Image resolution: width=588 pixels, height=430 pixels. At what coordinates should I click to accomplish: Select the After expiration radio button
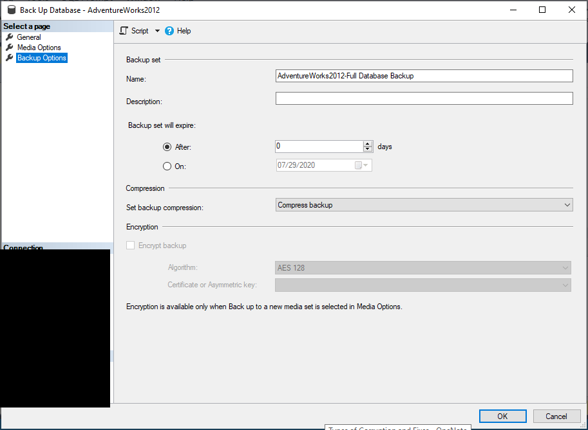pyautogui.click(x=167, y=147)
